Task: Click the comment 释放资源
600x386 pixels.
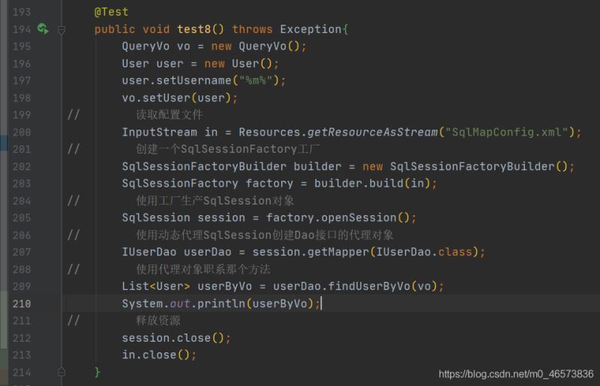Action: (x=158, y=321)
